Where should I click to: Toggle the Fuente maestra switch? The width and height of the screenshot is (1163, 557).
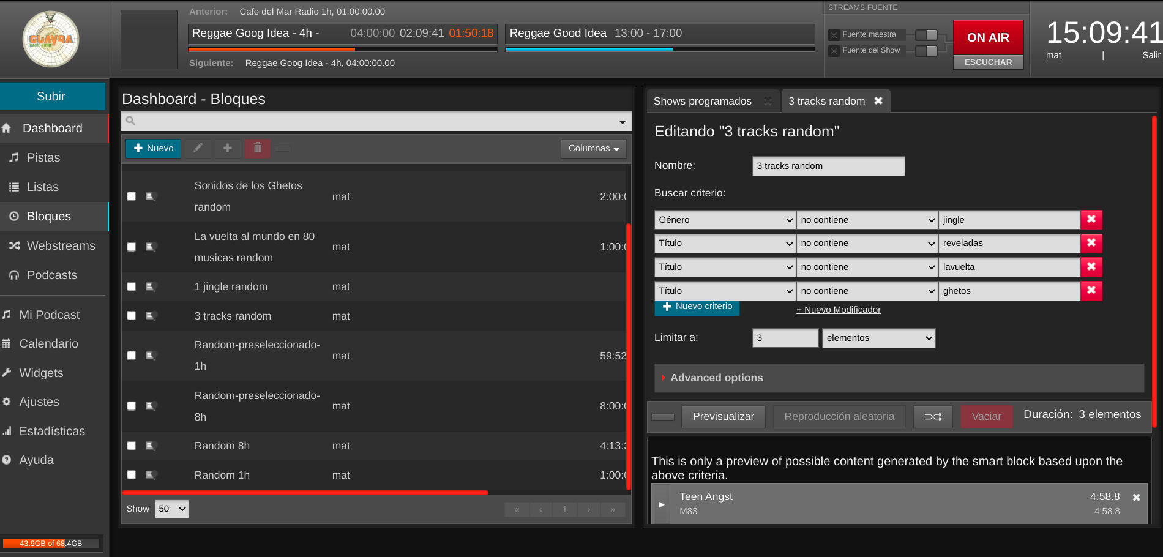[x=926, y=35]
